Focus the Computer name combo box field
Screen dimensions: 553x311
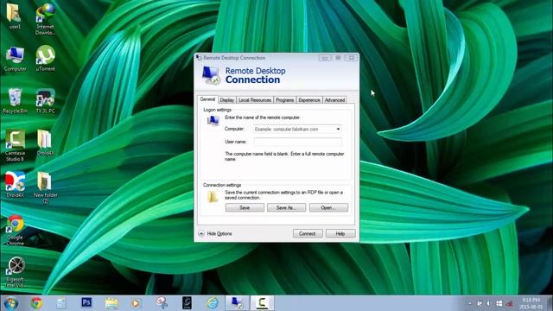297,129
